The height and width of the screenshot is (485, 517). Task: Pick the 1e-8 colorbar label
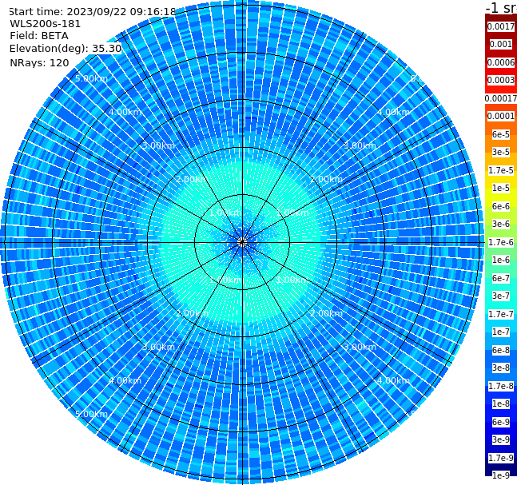(500, 404)
